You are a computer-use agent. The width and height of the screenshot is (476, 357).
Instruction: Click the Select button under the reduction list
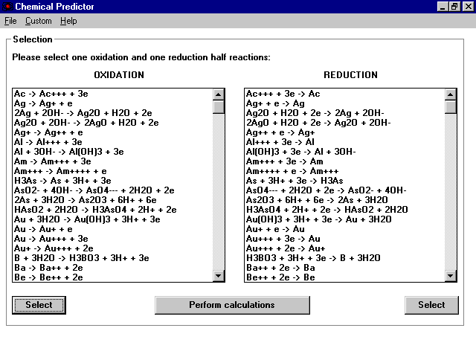(431, 305)
